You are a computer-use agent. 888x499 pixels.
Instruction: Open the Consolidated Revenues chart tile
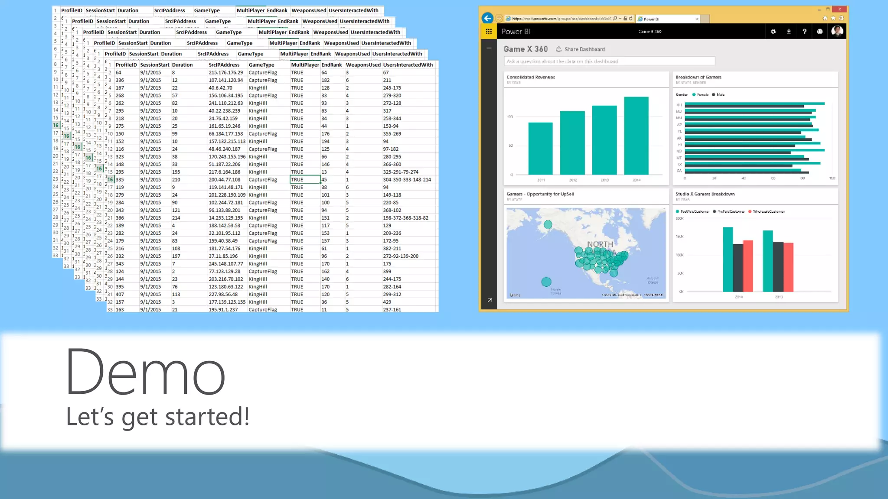[x=586, y=130]
